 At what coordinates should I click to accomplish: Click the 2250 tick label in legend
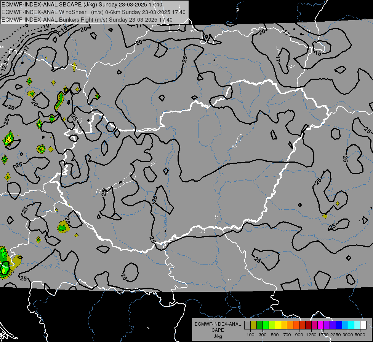pyautogui.click(x=336, y=335)
